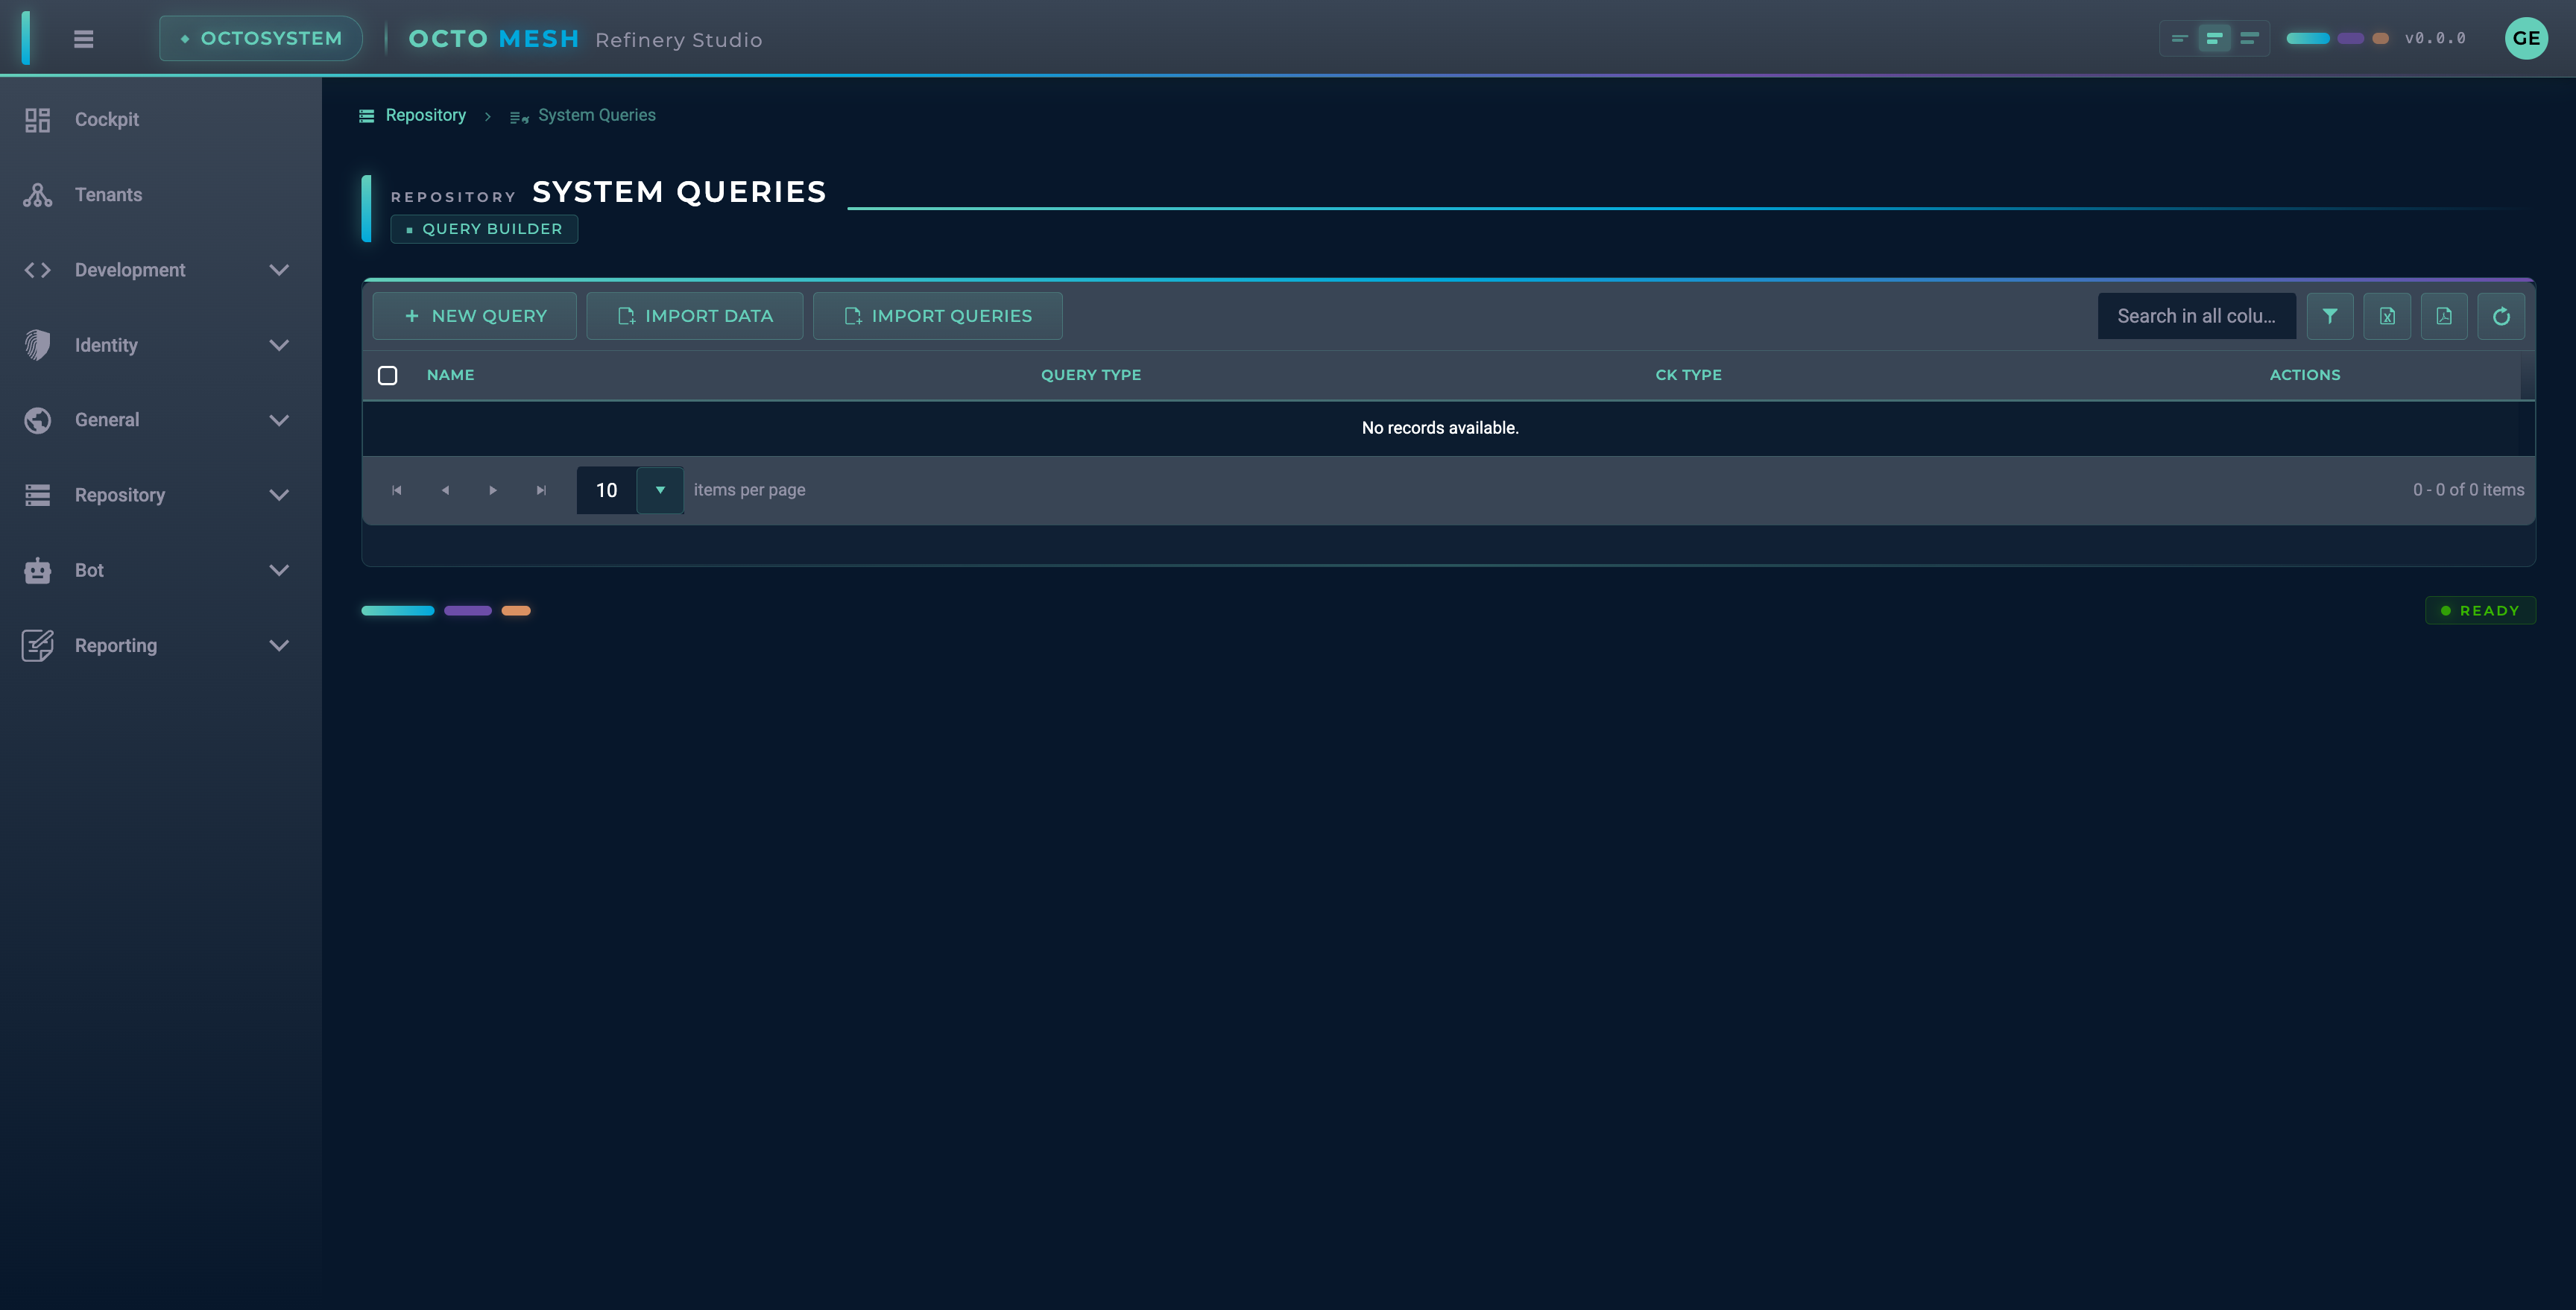This screenshot has width=2576, height=1310.
Task: Select the select-all checkbox in the table header
Action: coord(388,375)
